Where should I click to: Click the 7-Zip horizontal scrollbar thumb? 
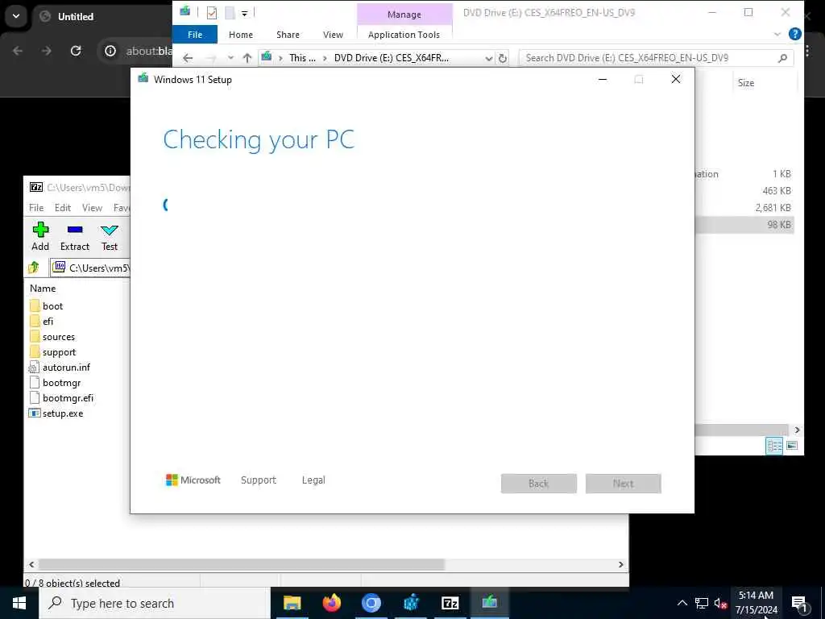click(x=242, y=564)
